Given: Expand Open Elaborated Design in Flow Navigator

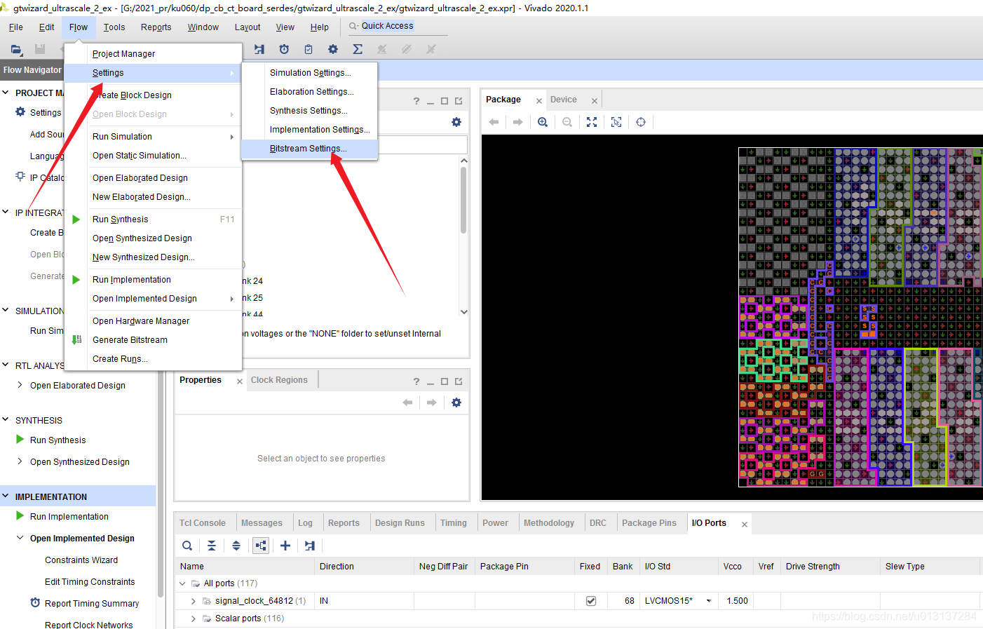Looking at the screenshot, I should coord(20,385).
